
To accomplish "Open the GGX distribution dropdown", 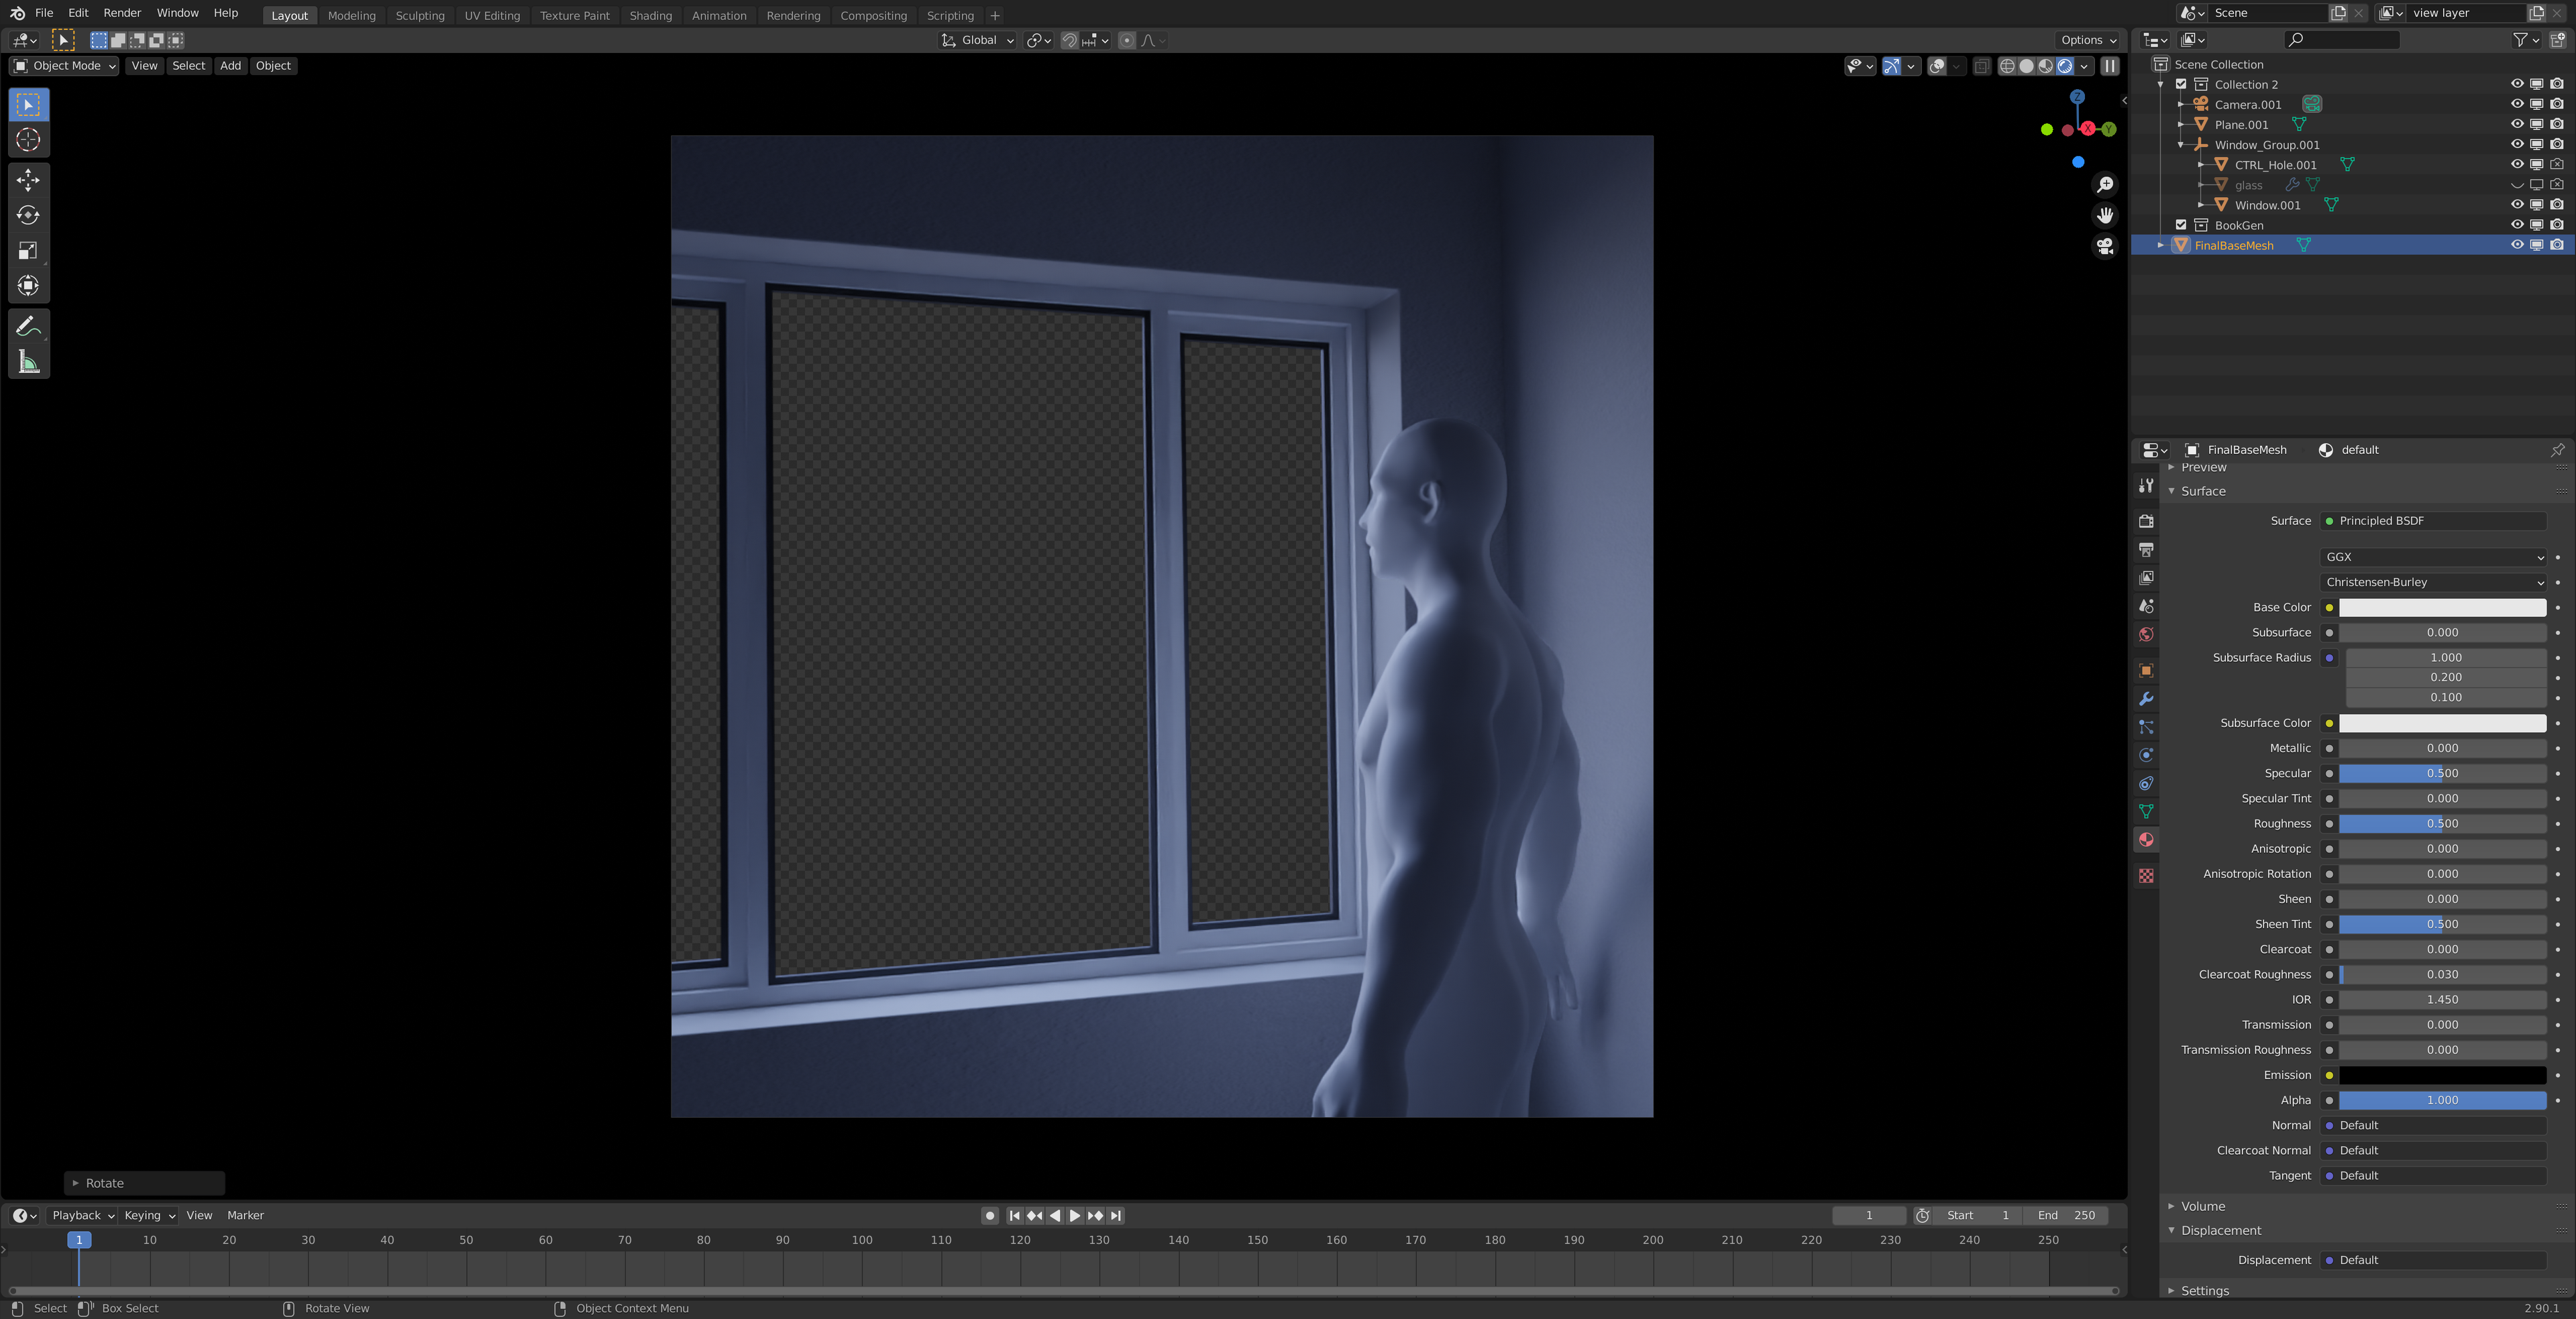I will 2433,557.
